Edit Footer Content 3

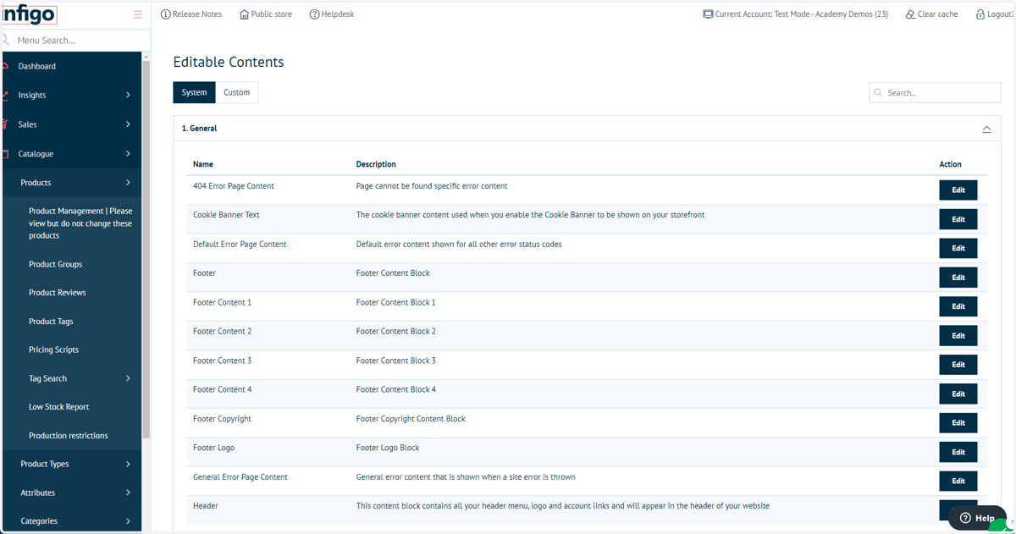click(x=958, y=365)
